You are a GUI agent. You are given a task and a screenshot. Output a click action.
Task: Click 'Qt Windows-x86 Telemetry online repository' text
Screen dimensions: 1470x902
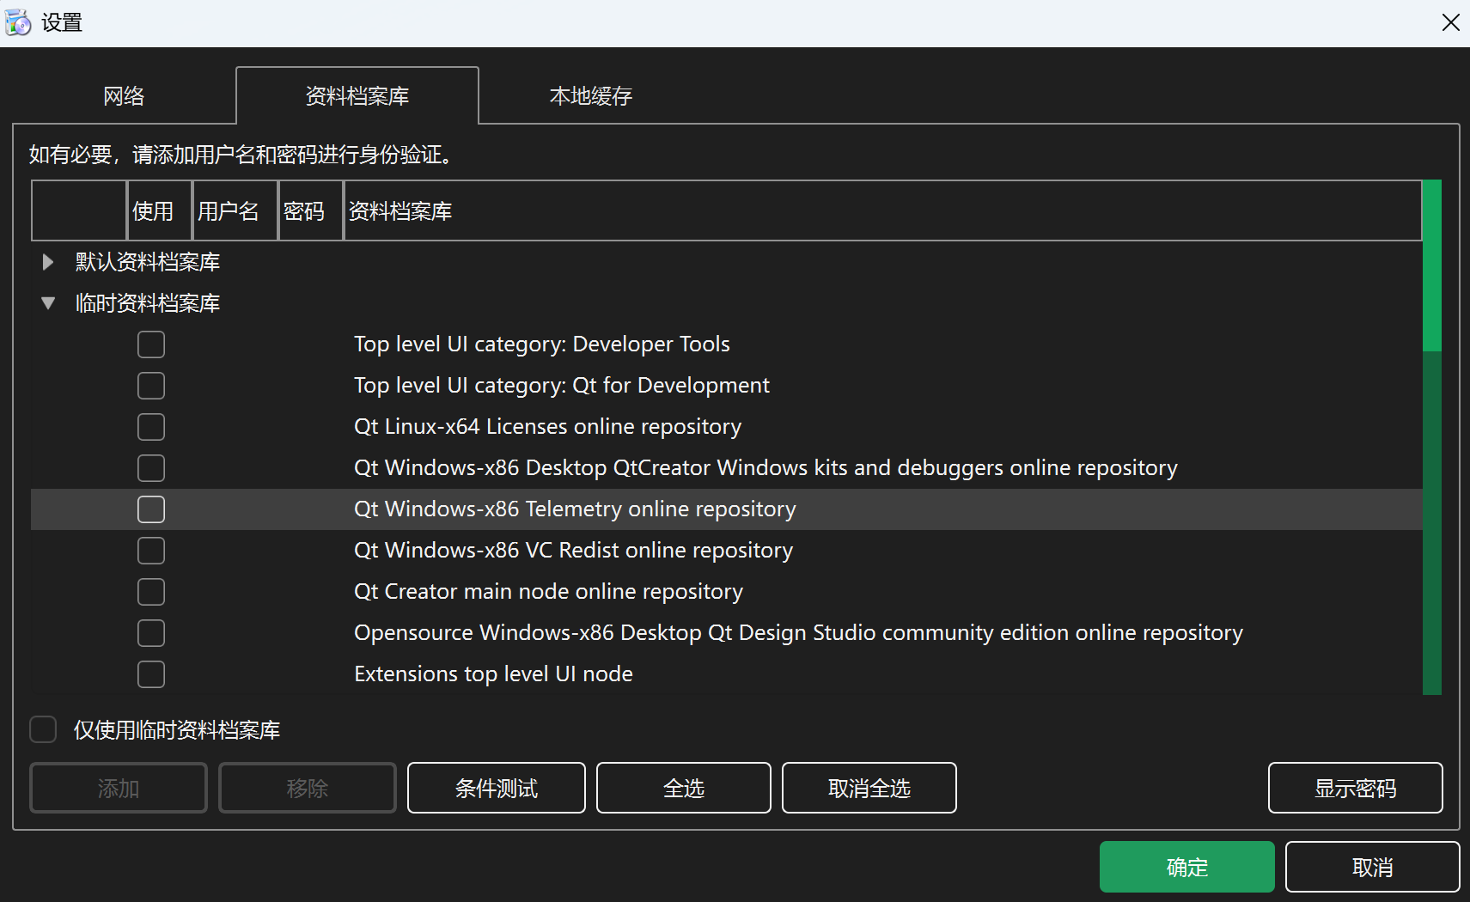pos(575,509)
